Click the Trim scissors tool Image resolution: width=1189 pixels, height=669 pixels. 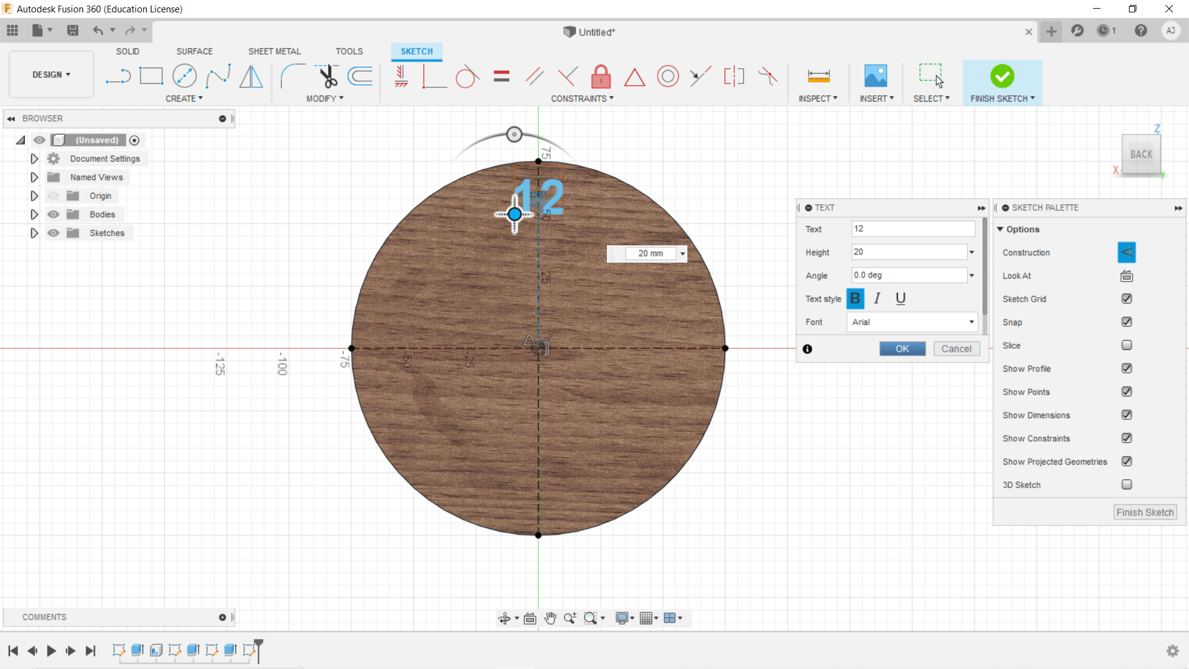pyautogui.click(x=328, y=76)
